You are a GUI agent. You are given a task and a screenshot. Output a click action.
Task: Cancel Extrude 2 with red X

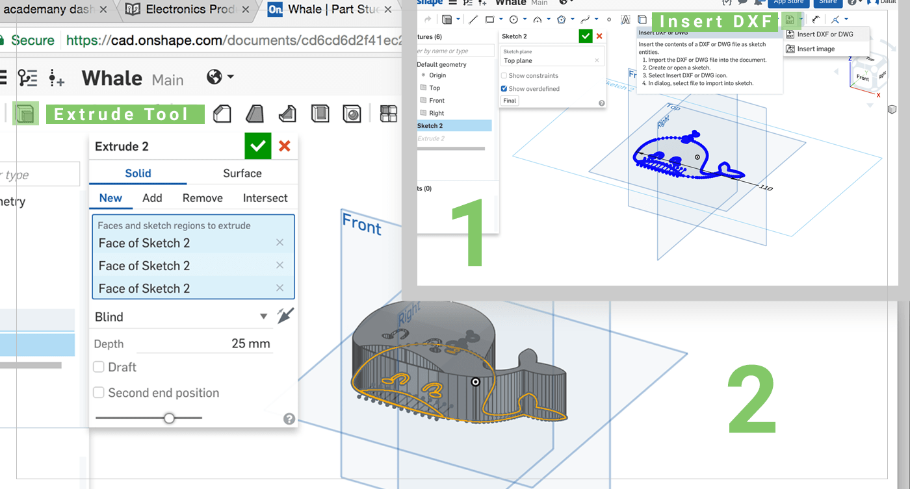[284, 146]
